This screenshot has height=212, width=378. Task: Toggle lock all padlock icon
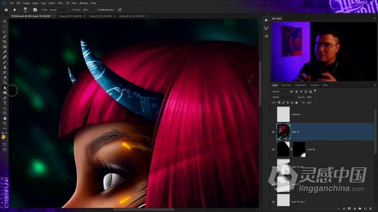click(x=296, y=103)
